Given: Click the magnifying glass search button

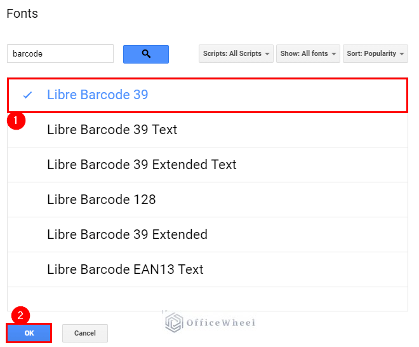Looking at the screenshot, I should tap(145, 54).
